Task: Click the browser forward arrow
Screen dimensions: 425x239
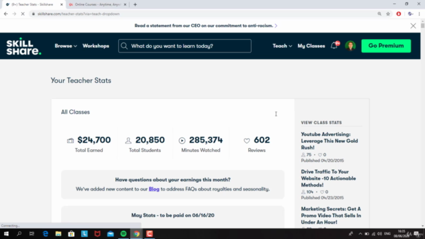Action: point(14,14)
